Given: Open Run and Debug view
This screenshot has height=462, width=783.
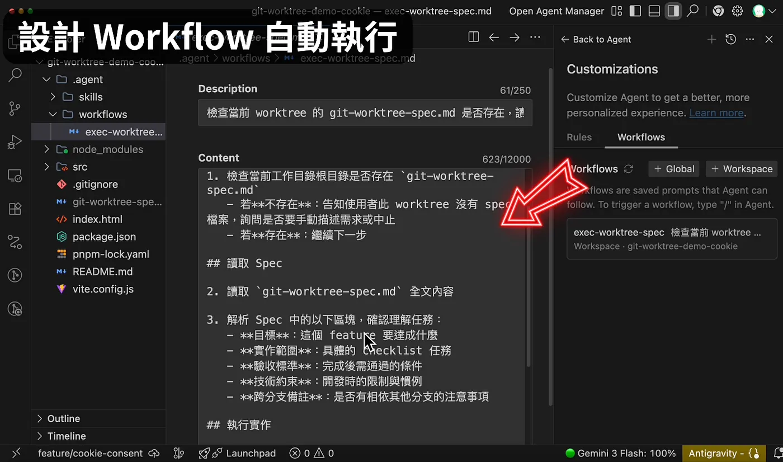Looking at the screenshot, I should pyautogui.click(x=15, y=143).
